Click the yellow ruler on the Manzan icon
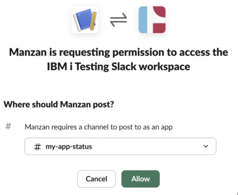Screen dimensions: 238x195 click(x=93, y=21)
